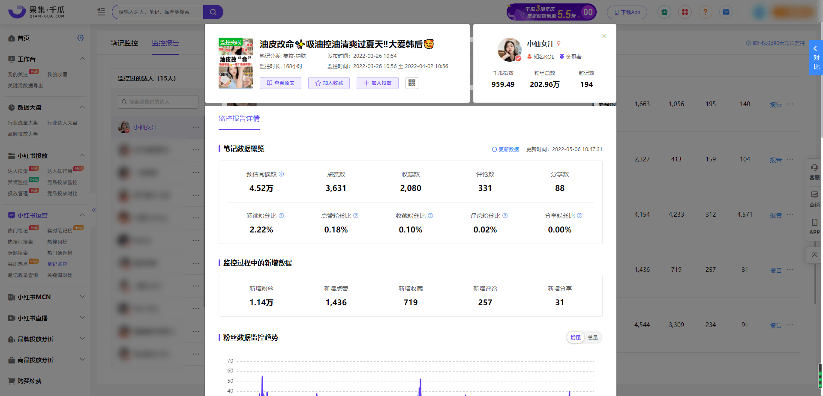Select 增量 in trend toggle

pyautogui.click(x=576, y=338)
